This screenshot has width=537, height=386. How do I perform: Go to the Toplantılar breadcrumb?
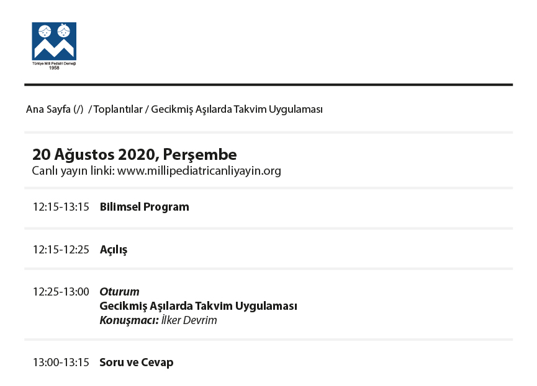coord(118,110)
